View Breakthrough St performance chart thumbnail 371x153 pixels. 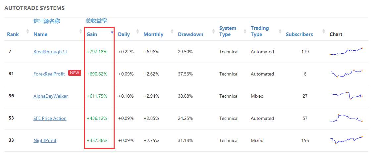click(346, 51)
